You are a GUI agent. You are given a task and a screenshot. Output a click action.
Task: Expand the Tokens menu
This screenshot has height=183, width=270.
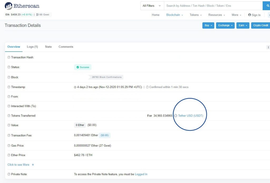196,15
